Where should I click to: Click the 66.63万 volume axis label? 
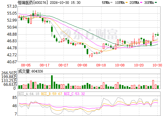[x=10, y=85]
